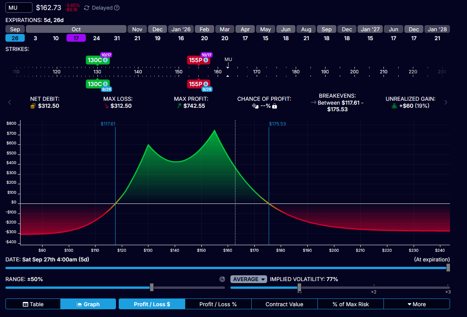
Task: Switch to the Profit / Loss % tab
Action: point(218,304)
